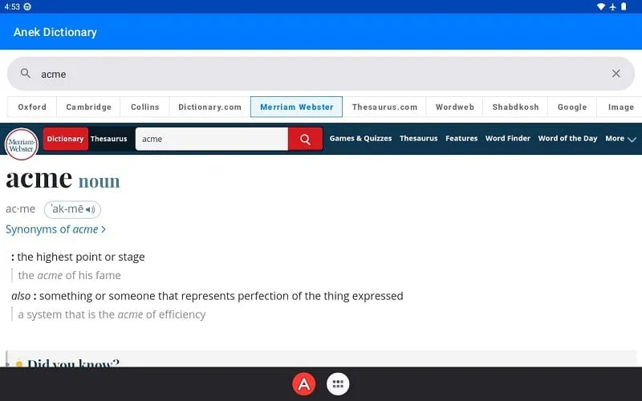Click example 'the acme of his fame'

(x=69, y=275)
